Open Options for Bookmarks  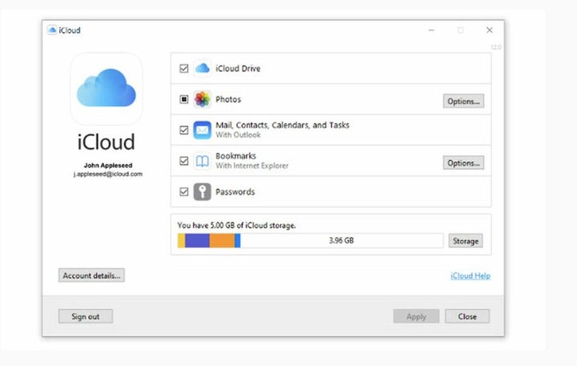[x=464, y=163]
